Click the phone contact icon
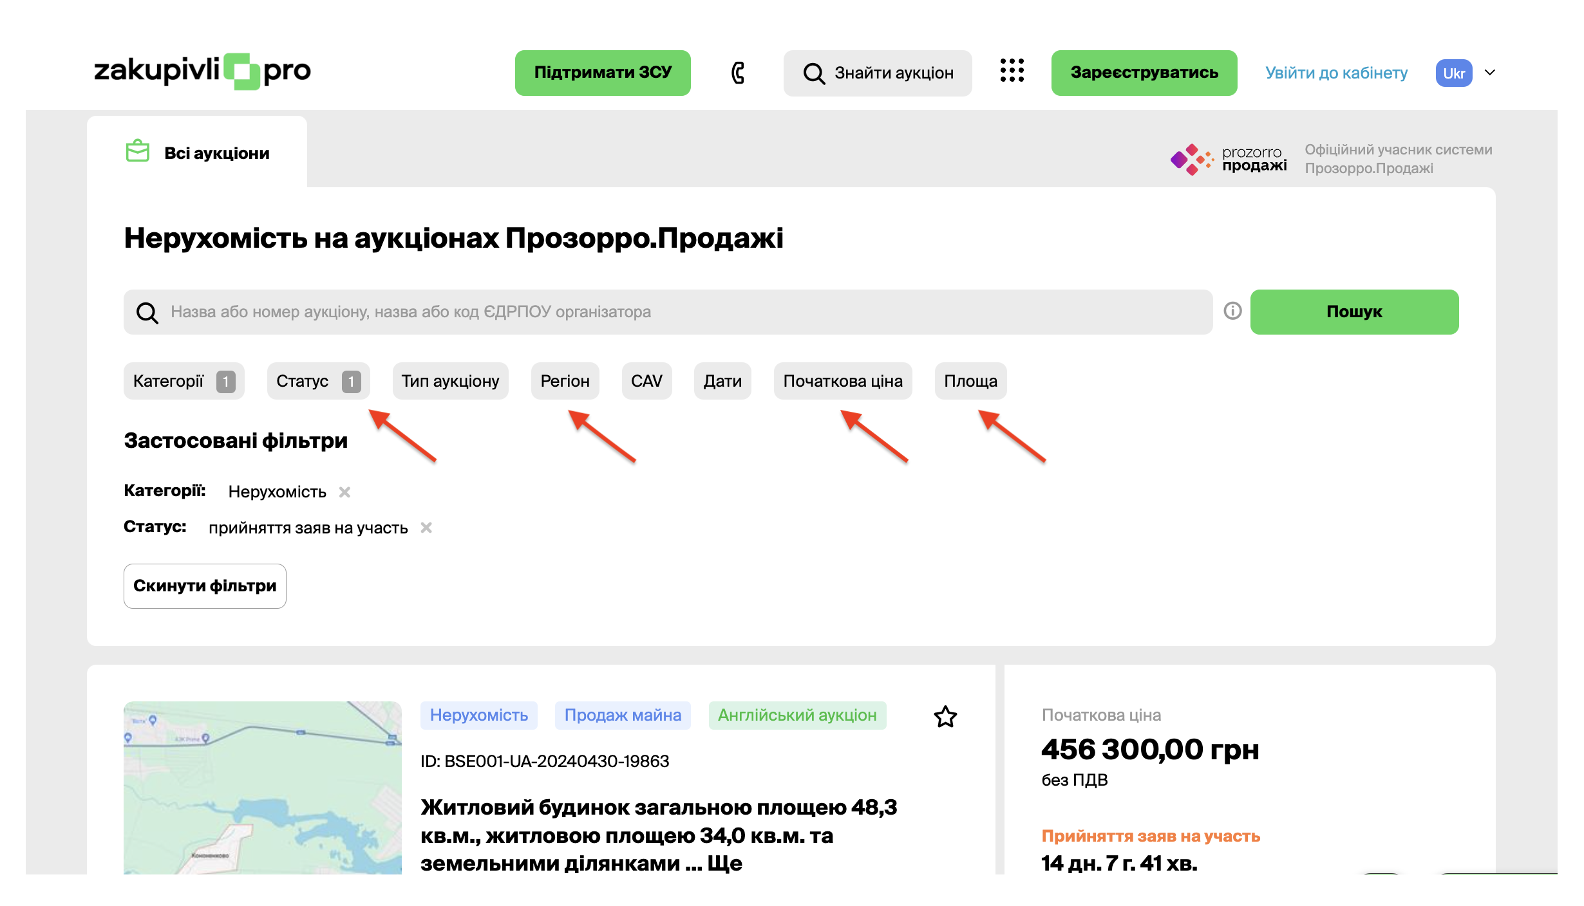Image resolution: width=1584 pixels, height=906 pixels. point(738,73)
